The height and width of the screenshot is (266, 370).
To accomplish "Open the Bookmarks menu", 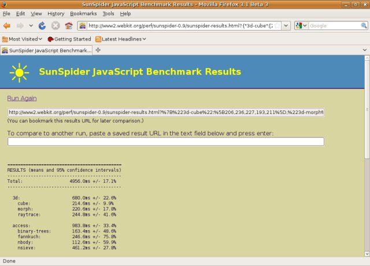I will tap(83, 14).
